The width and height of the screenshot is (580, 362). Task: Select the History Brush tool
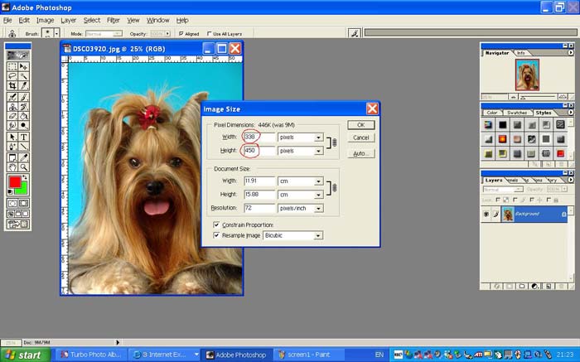click(24, 107)
